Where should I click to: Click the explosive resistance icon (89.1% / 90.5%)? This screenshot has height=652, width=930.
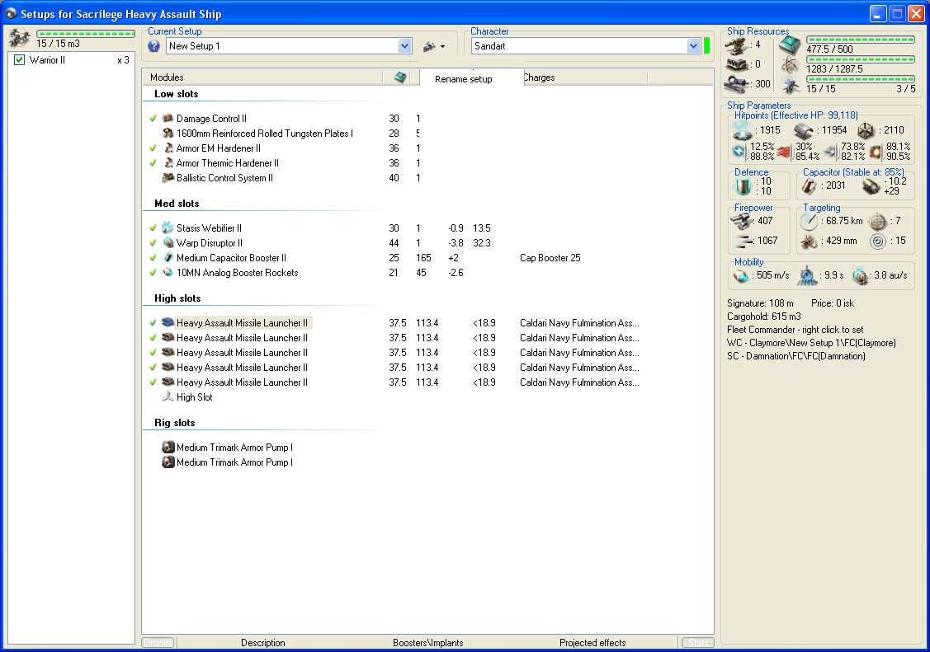[x=876, y=152]
